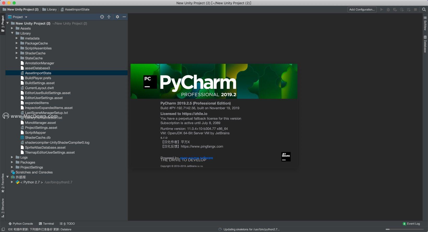Open the 7: Structure side tab
The width and height of the screenshot is (428, 232).
[3, 208]
